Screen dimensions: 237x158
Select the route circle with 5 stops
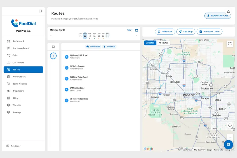[x=53, y=56]
